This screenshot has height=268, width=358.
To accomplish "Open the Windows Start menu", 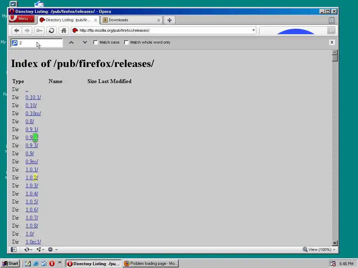I will (10, 264).
